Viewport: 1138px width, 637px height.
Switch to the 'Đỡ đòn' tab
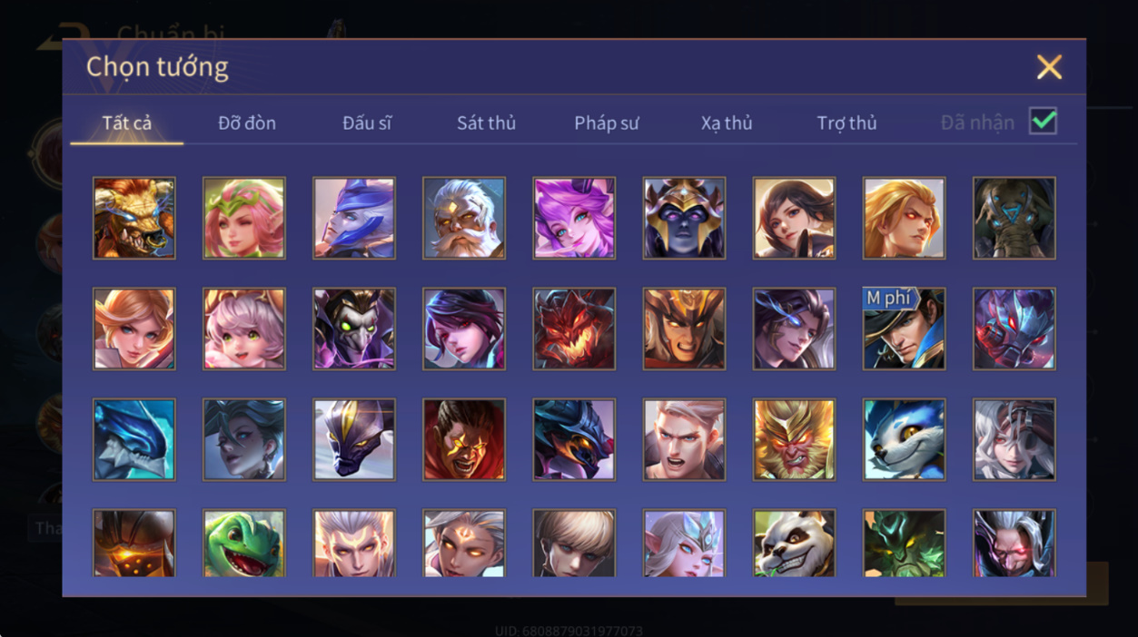[x=247, y=122]
